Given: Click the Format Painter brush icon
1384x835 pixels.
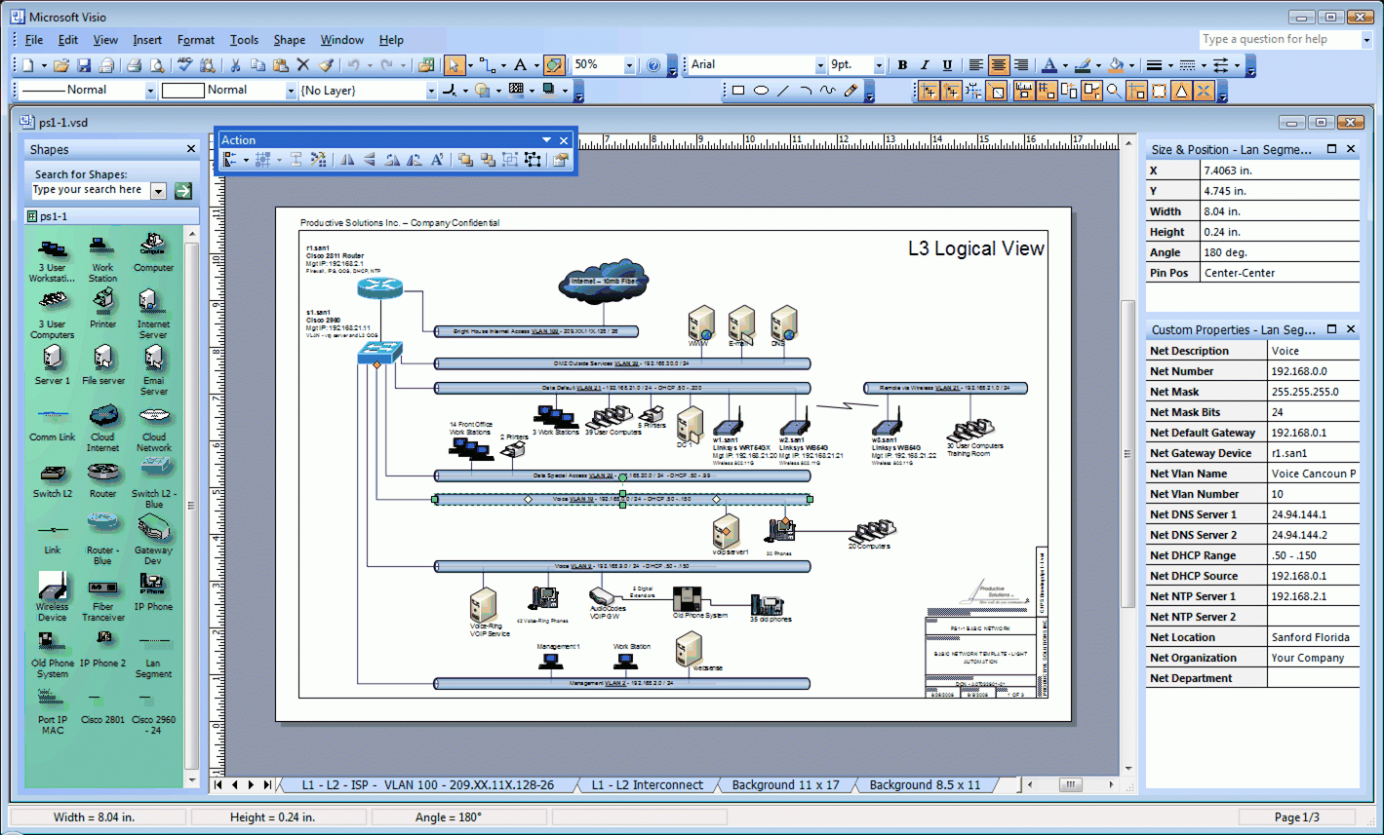Looking at the screenshot, I should point(326,65).
